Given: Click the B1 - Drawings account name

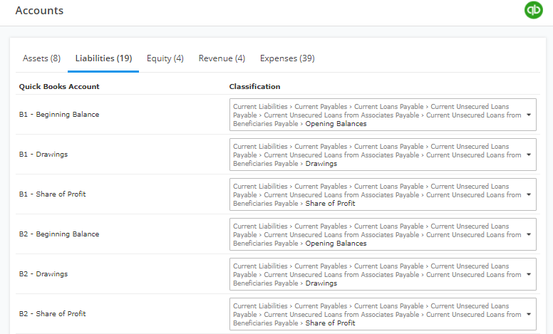Looking at the screenshot, I should point(43,155).
